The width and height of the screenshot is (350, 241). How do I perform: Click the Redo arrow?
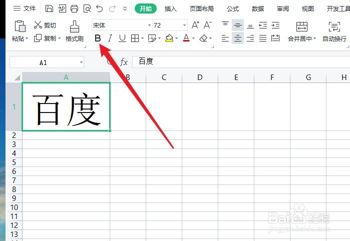(112, 8)
